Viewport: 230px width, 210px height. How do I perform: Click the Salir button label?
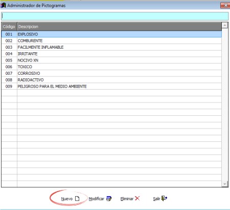(156, 199)
